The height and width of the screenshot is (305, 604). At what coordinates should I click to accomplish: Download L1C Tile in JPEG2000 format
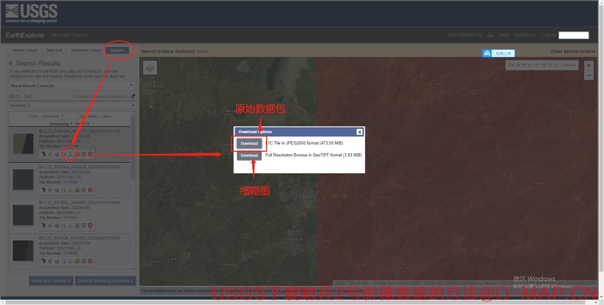point(249,144)
